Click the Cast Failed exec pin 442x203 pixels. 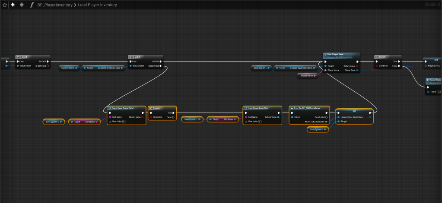[326, 117]
